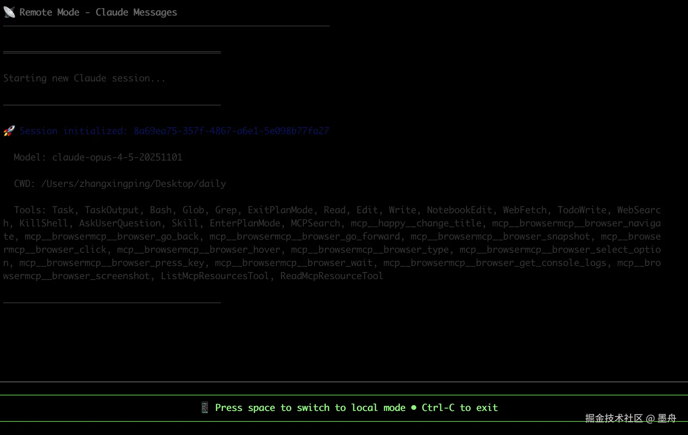Click the session ID 8a69ea75-357f-4867-a6e1-5e098b77fa27
The height and width of the screenshot is (435, 688).
coord(231,131)
